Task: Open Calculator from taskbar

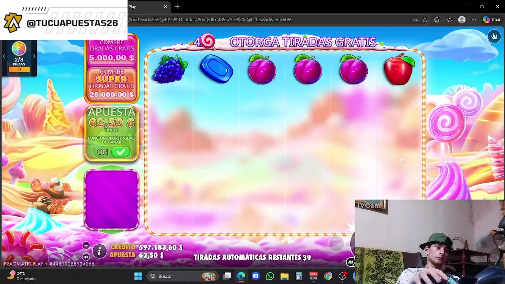Action: [299, 276]
